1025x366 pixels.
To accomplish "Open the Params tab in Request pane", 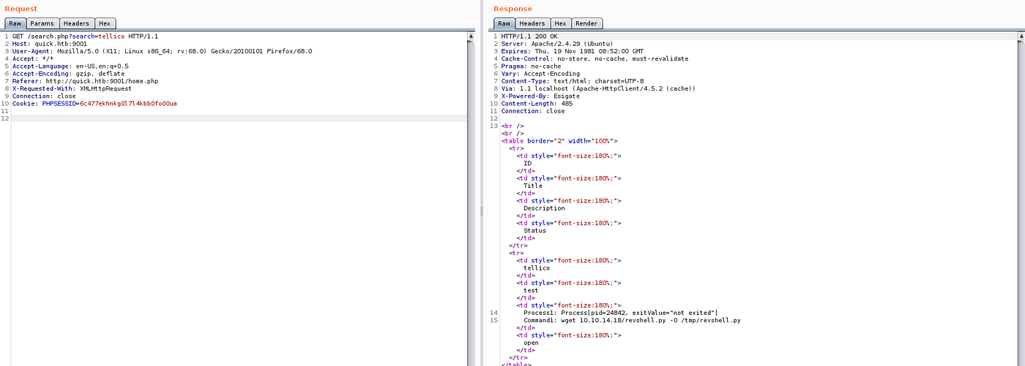I will pyautogui.click(x=42, y=23).
